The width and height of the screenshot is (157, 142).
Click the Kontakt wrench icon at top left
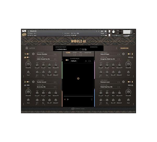[x=24, y=31]
